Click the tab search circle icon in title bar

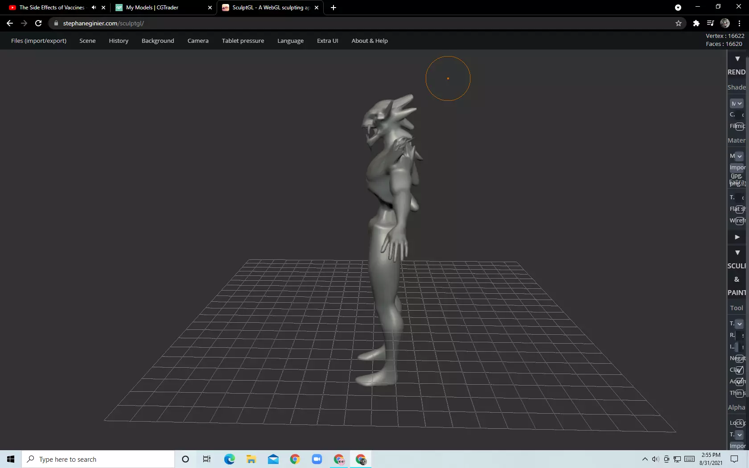tap(678, 8)
